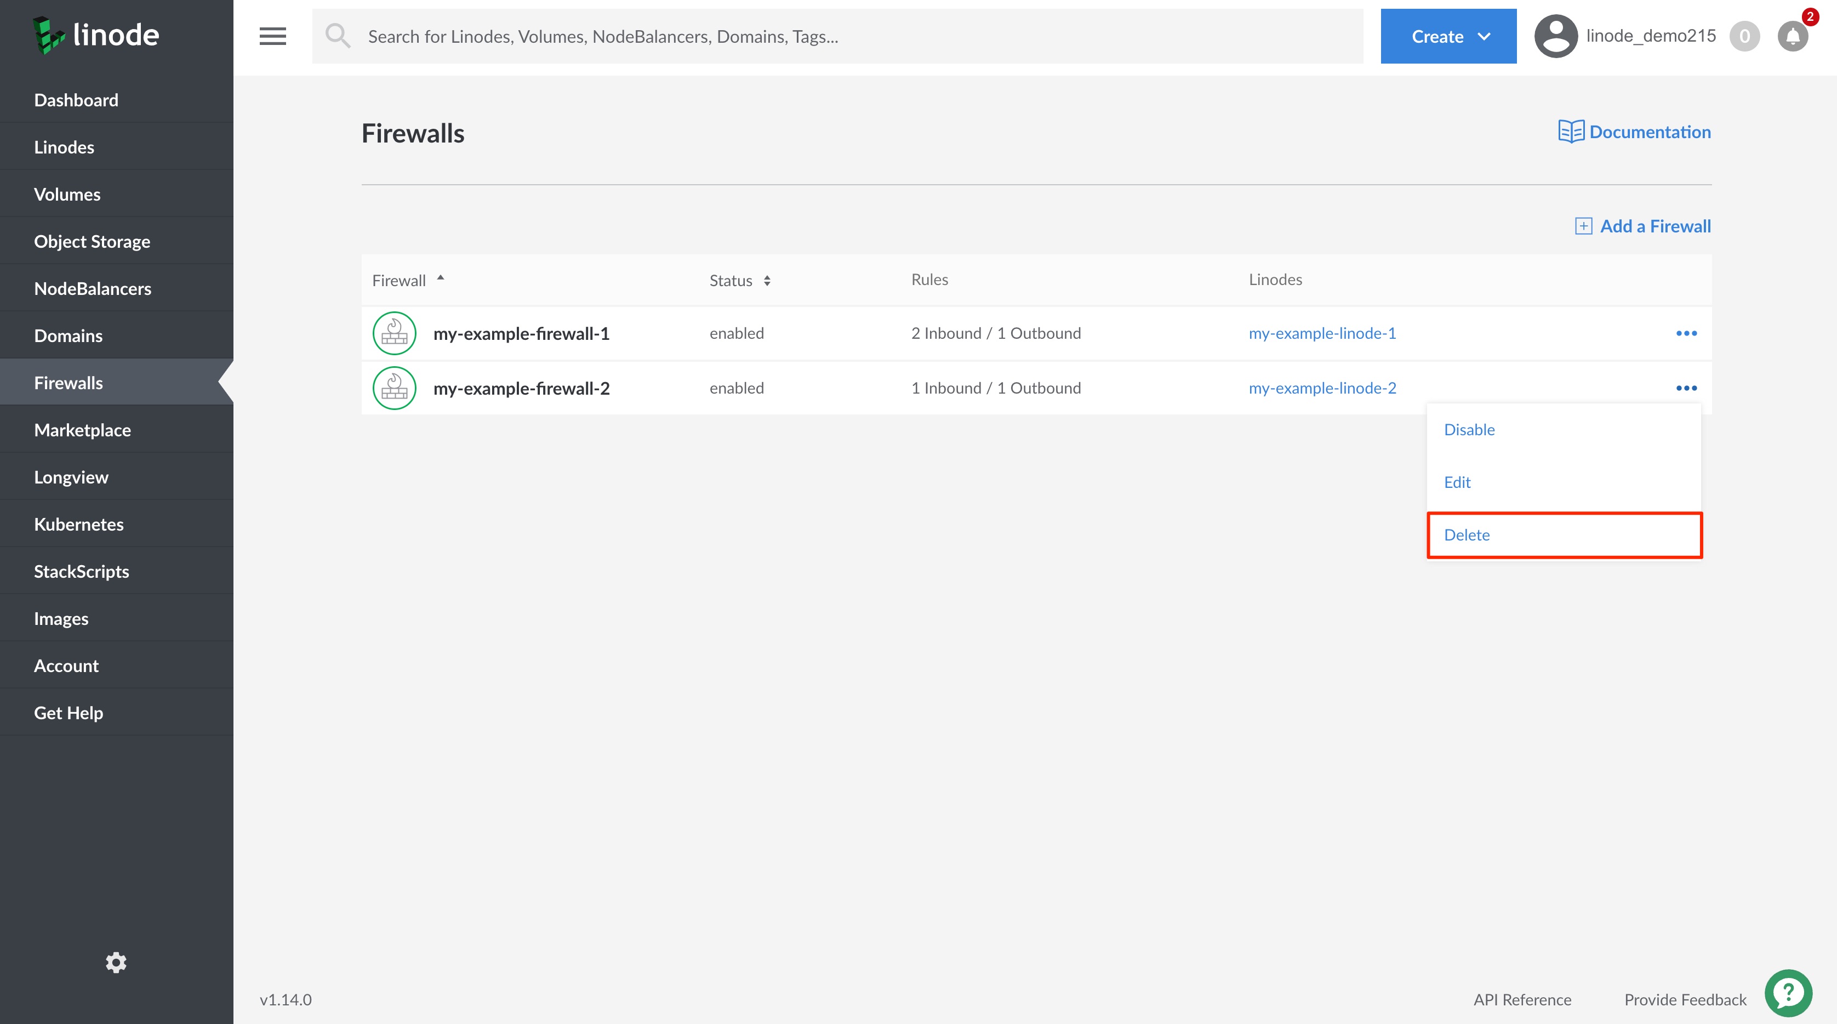Open action menu for my-example-firewall-1
Image resolution: width=1837 pixels, height=1024 pixels.
point(1686,333)
